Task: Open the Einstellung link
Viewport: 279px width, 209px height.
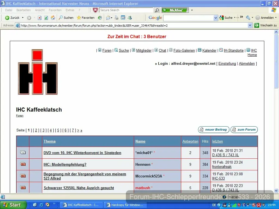Action: (227, 63)
